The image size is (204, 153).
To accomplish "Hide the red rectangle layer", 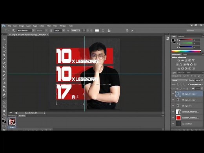I will (173, 118).
